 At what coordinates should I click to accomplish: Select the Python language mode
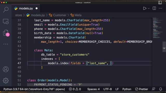pos(127,89)
